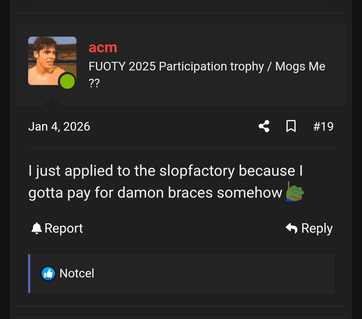Click the ?? line under the user title
The width and height of the screenshot is (362, 319).
click(94, 83)
